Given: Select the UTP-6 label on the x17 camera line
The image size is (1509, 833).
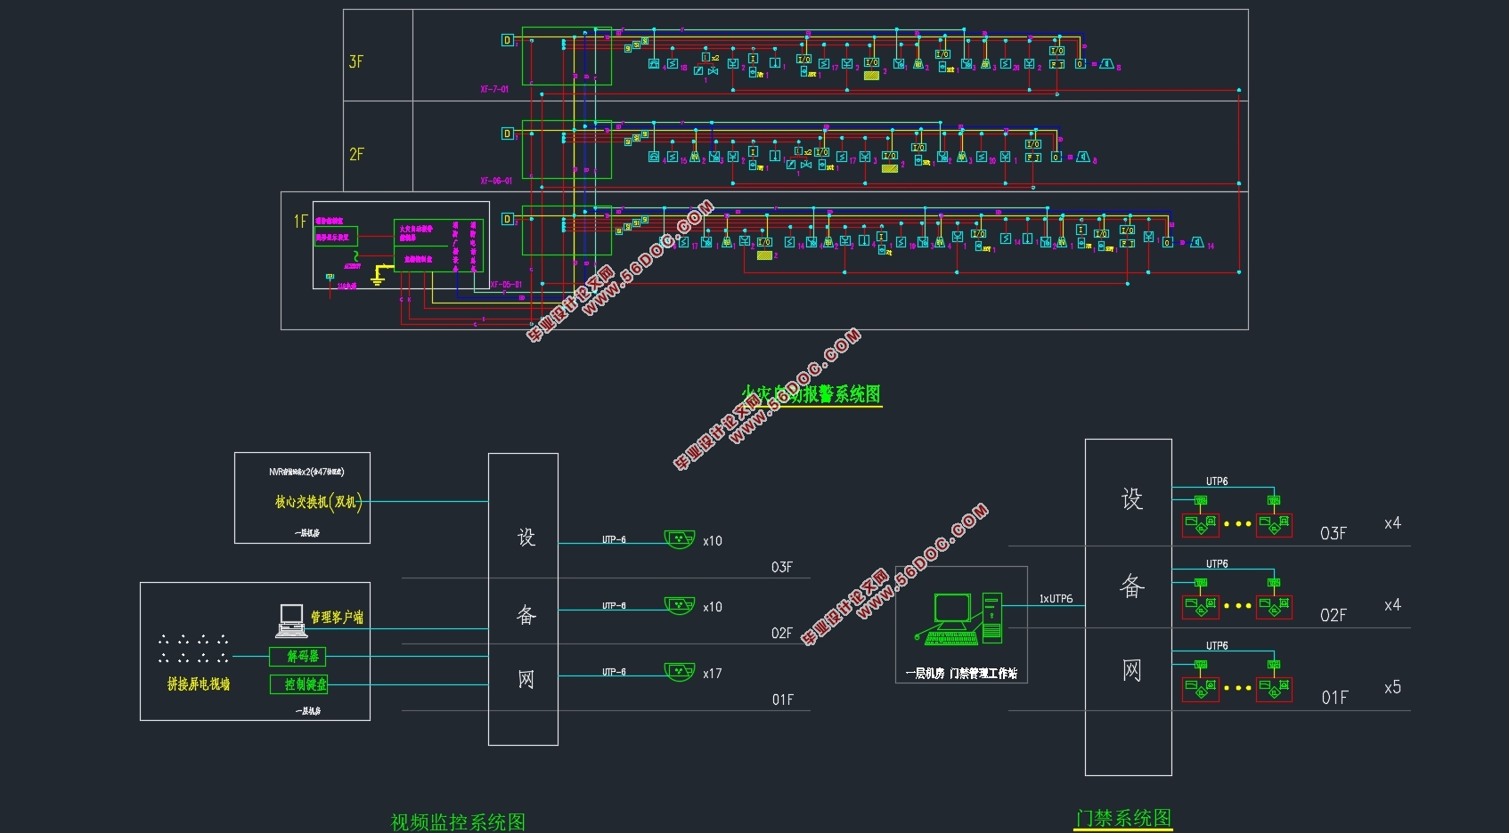Looking at the screenshot, I should coord(614,672).
